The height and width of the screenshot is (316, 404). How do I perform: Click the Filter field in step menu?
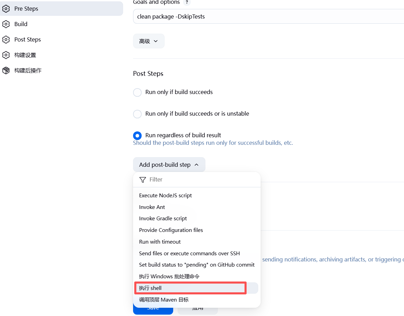point(197,180)
